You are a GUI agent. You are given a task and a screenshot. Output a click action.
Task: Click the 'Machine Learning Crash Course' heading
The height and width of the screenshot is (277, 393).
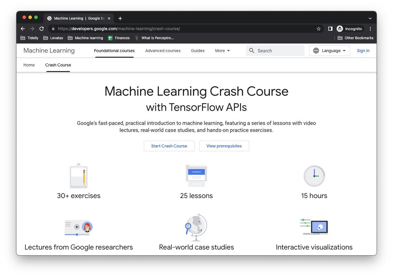196,91
